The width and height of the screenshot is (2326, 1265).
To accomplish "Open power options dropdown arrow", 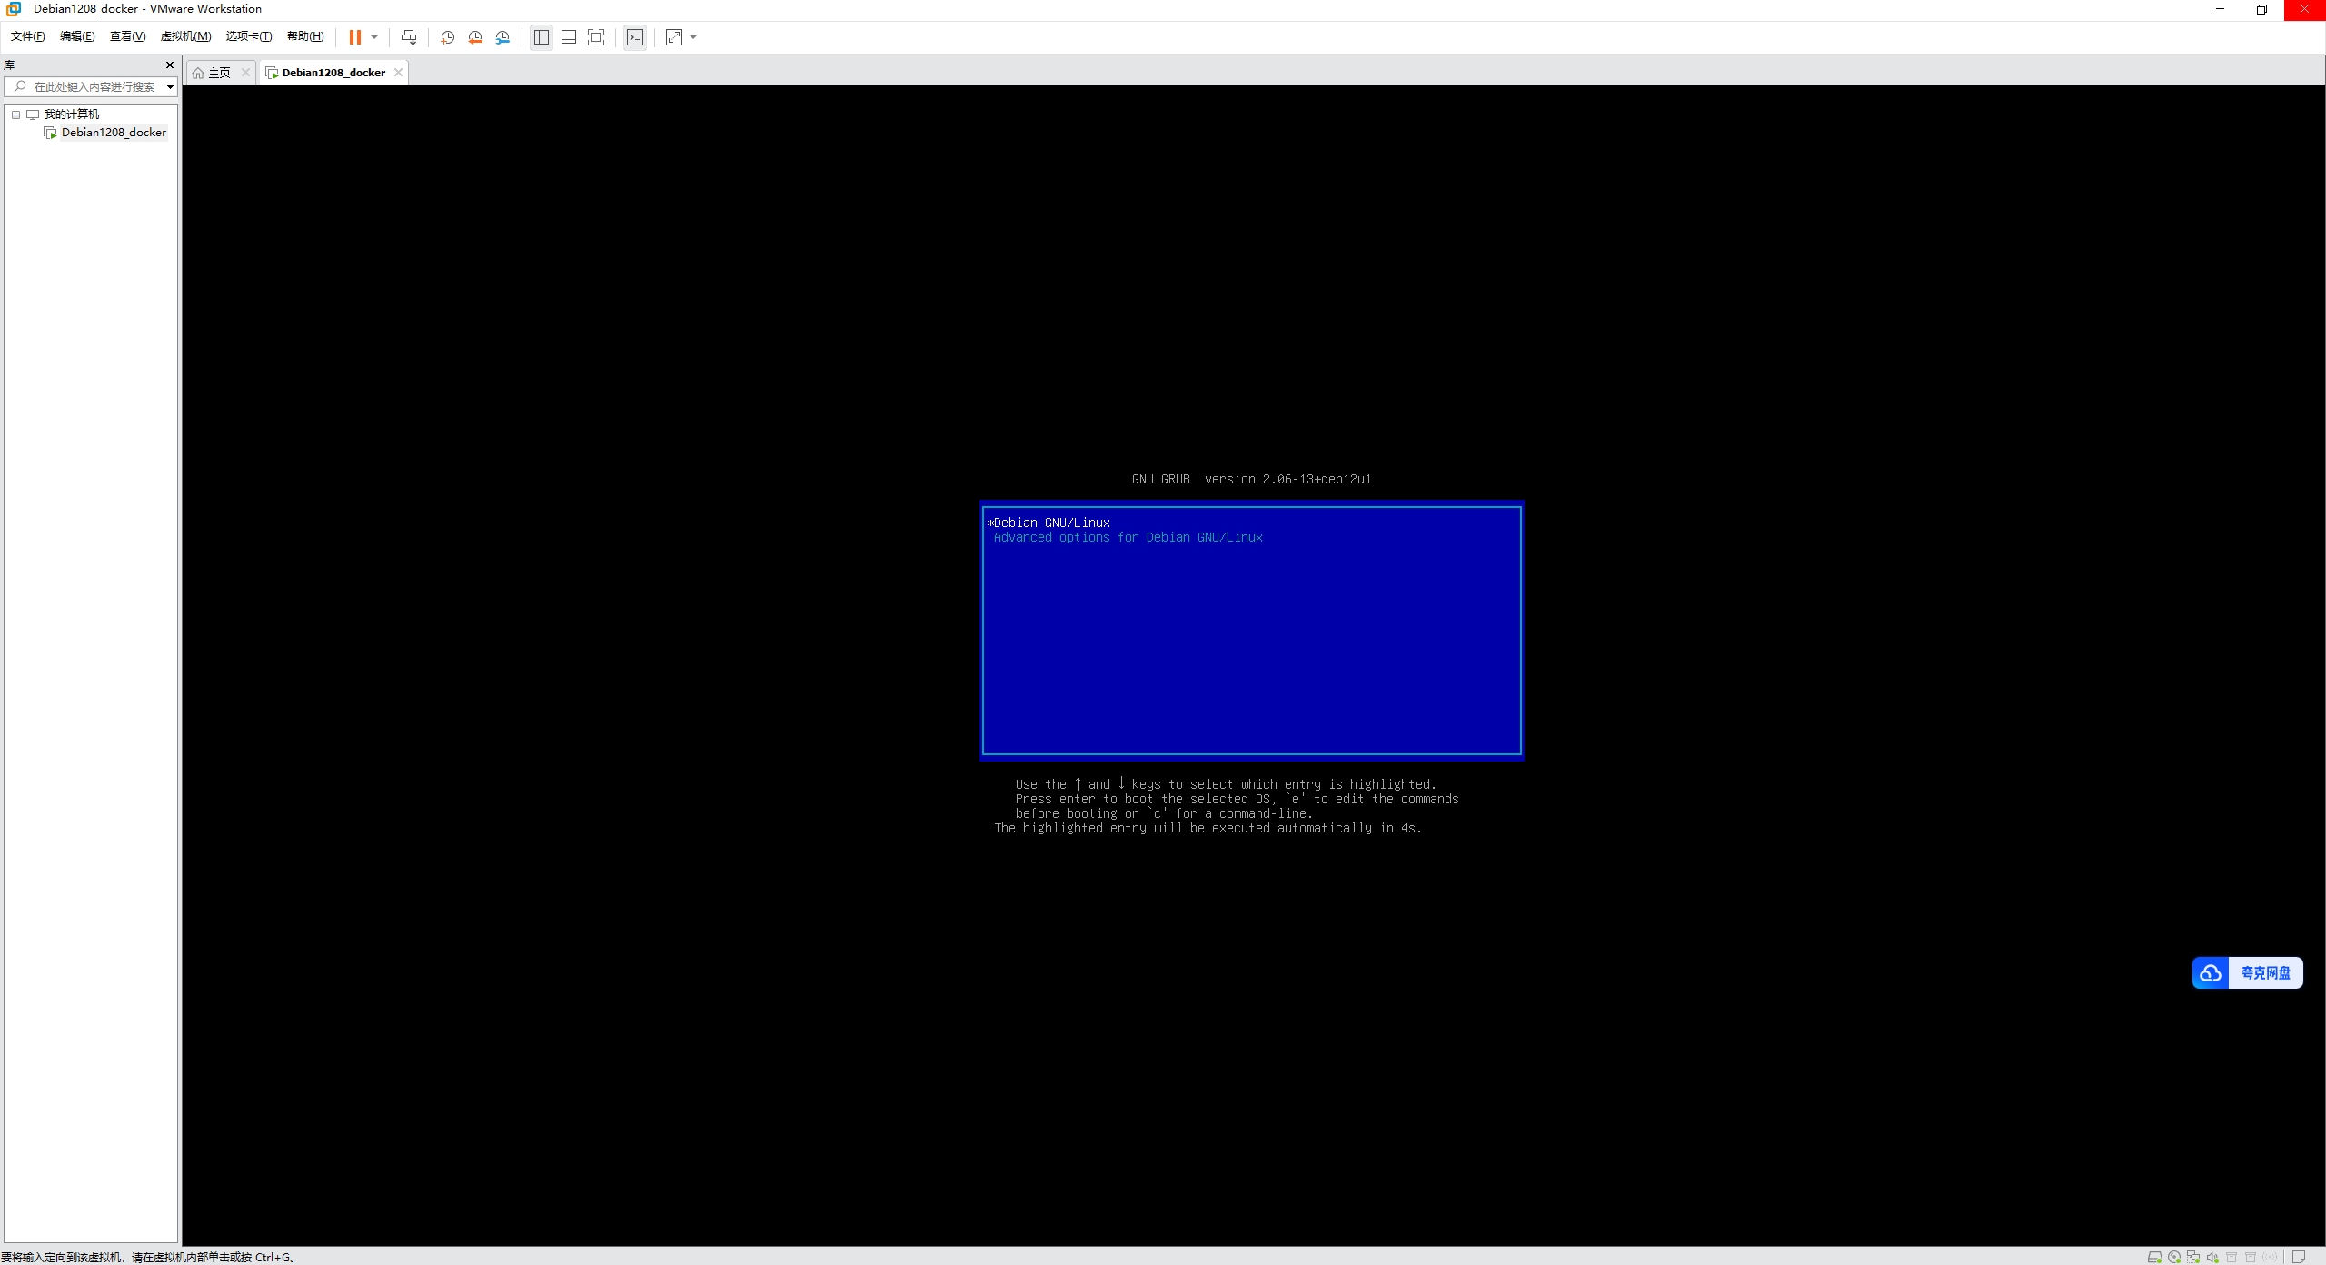I will click(x=374, y=37).
